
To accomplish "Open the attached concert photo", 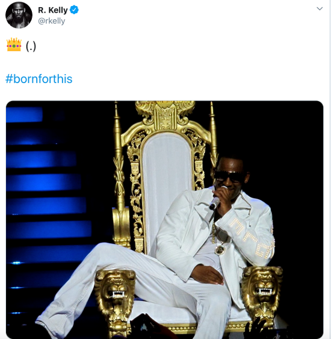I will 165,220.
